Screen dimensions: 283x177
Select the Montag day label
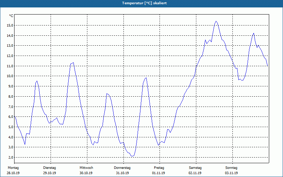[13, 168]
